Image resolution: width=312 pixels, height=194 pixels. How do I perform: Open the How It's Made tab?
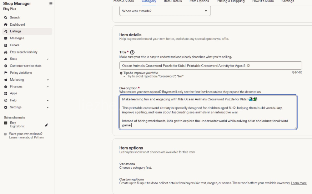[263, 1]
